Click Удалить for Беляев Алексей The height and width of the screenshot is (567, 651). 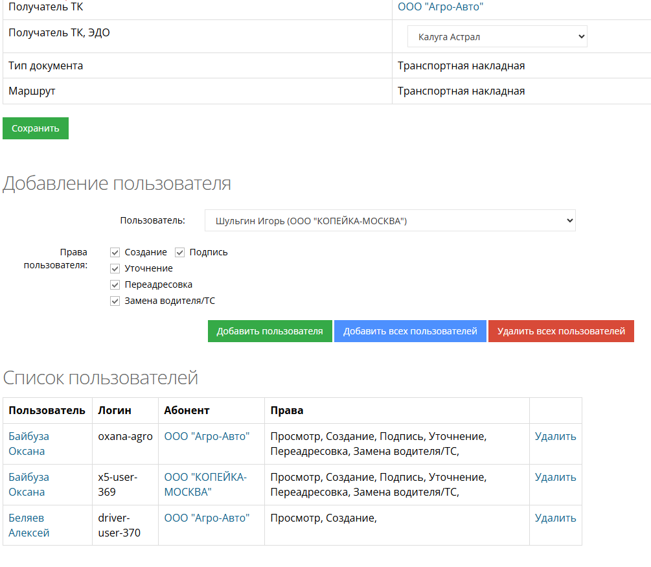pyautogui.click(x=555, y=518)
